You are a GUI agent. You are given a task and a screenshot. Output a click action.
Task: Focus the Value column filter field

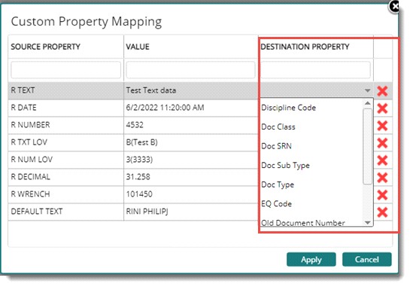coord(190,69)
